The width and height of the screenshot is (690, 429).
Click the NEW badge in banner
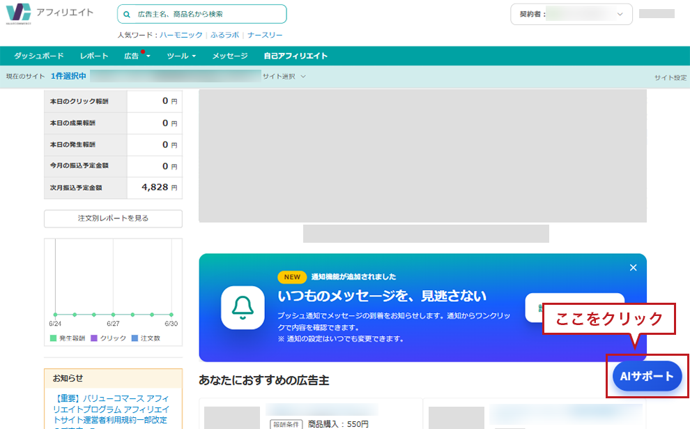292,277
